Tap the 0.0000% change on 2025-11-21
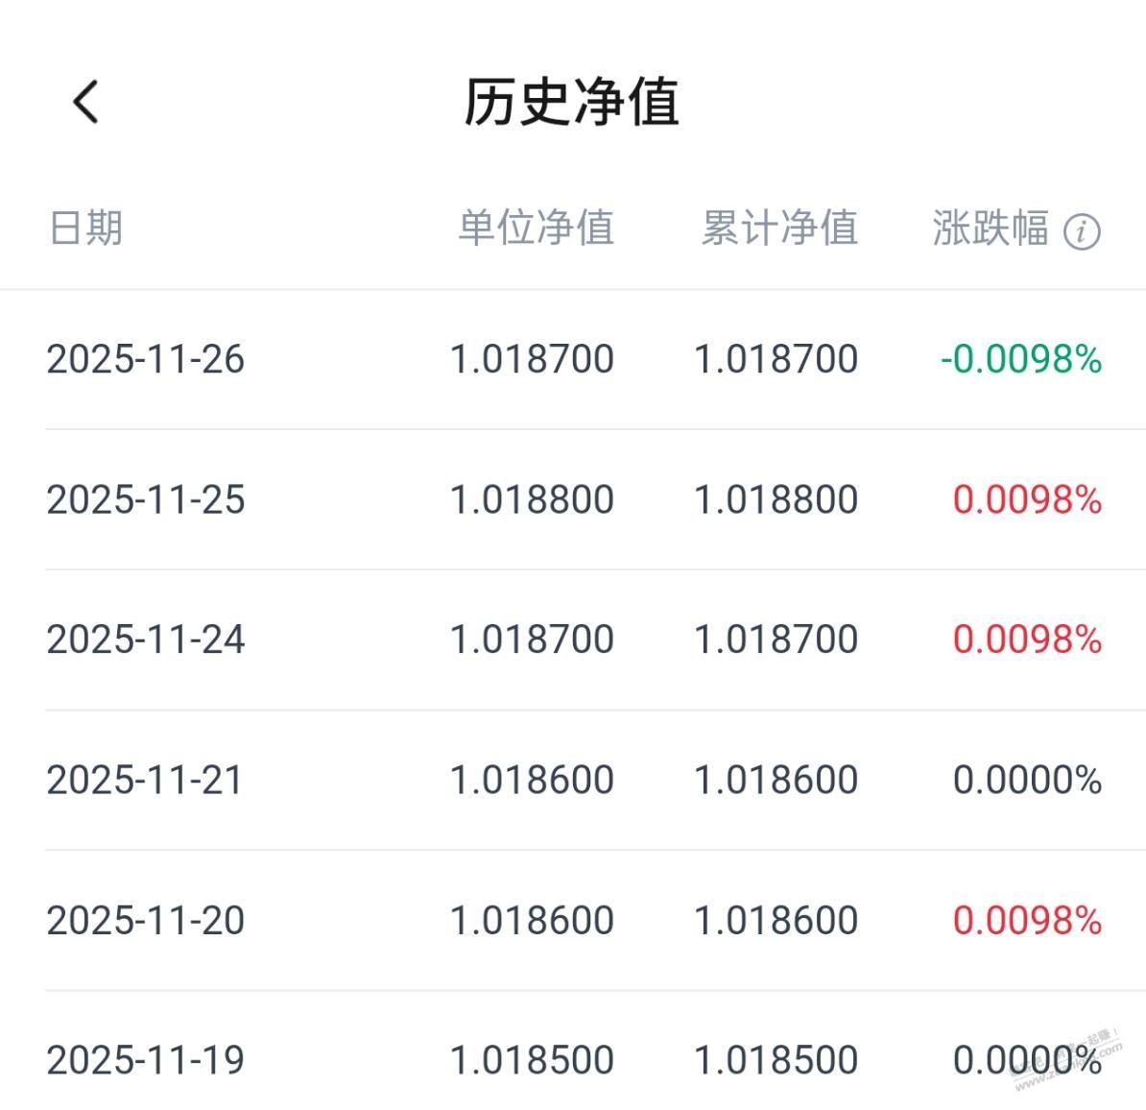 1027,780
